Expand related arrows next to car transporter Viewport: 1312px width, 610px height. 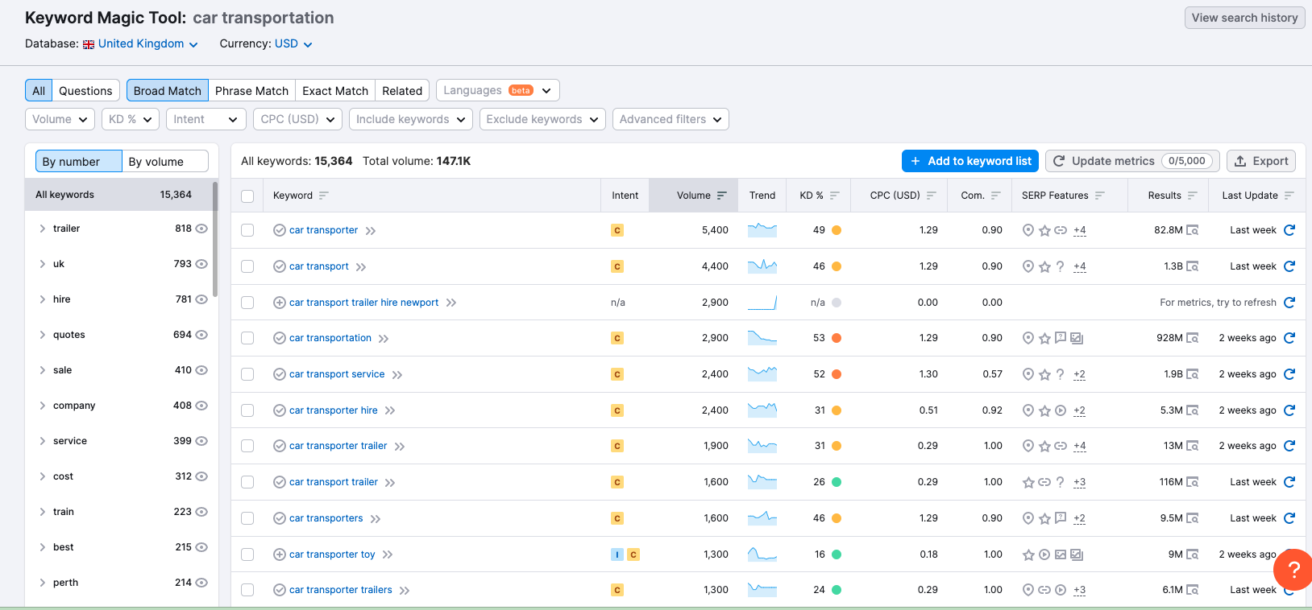tap(371, 231)
